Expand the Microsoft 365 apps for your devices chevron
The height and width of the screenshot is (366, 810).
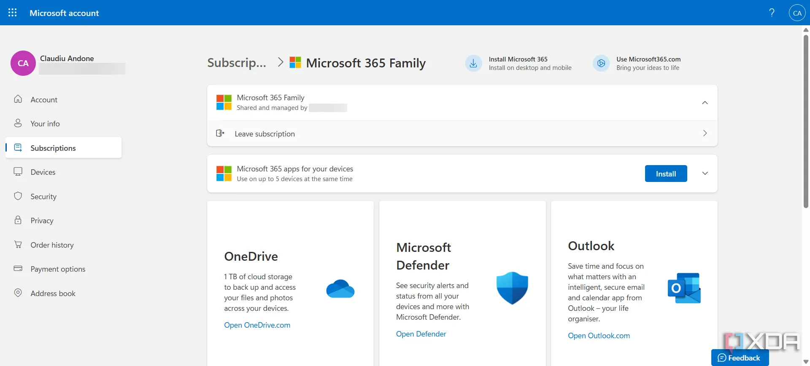705,174
